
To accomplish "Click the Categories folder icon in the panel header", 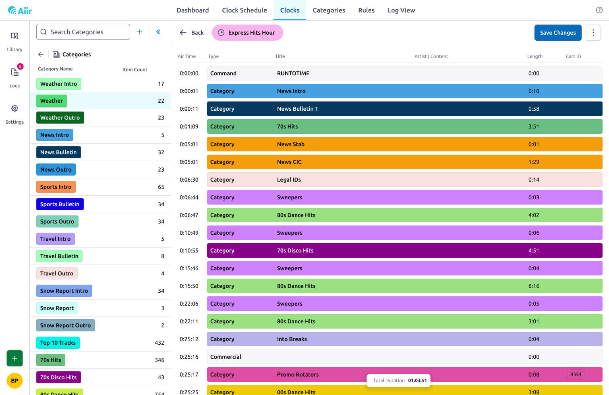I will point(56,54).
